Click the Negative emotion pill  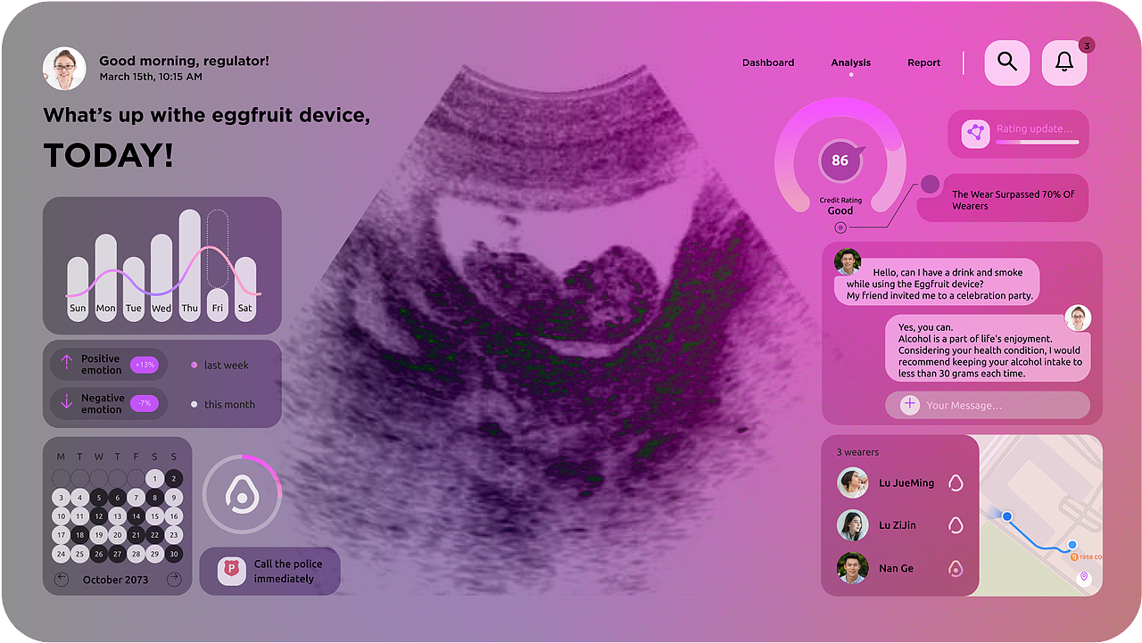click(x=109, y=403)
